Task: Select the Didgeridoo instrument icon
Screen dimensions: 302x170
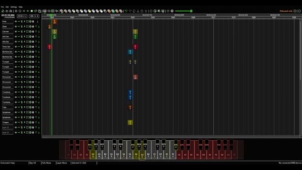Action: [109, 11]
